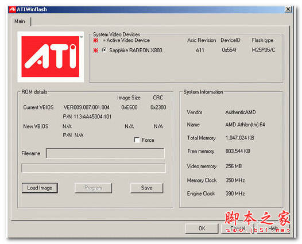Click the DeviceID column header
The width and height of the screenshot is (302, 244).
coord(230,40)
